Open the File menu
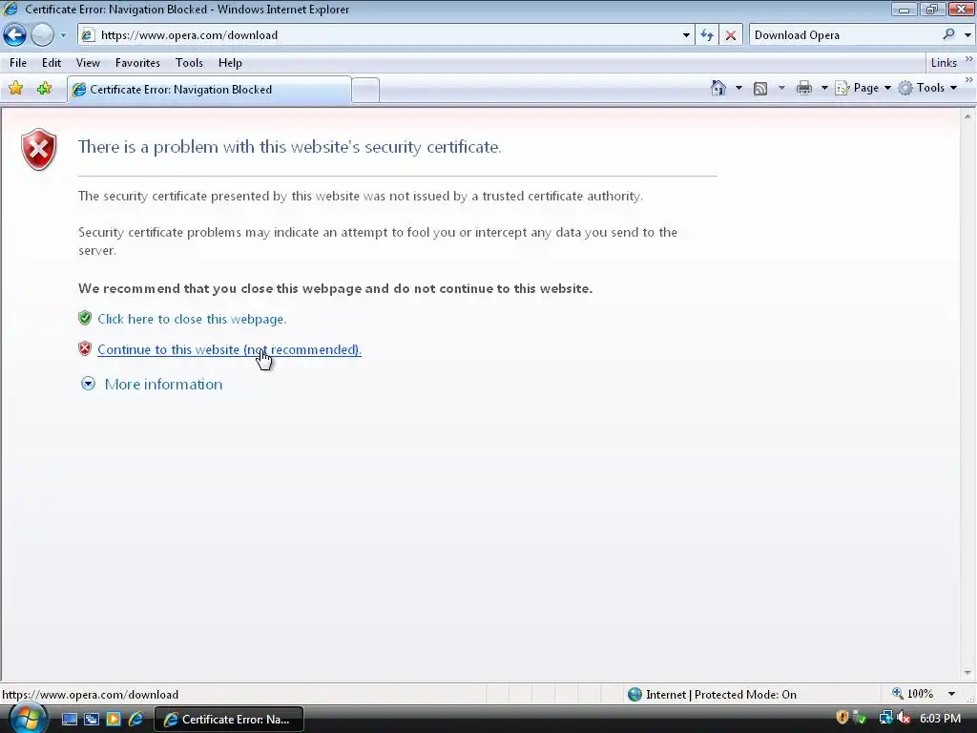The width and height of the screenshot is (977, 733). [x=18, y=63]
